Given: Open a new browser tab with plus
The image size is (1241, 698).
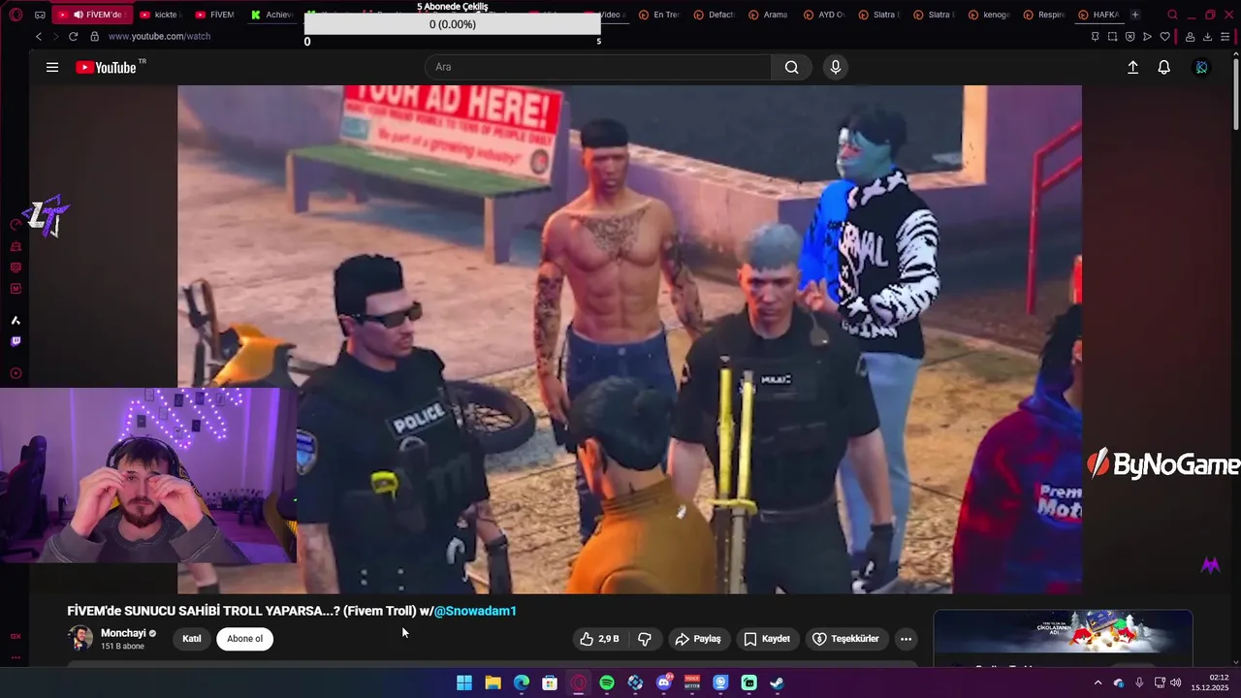Looking at the screenshot, I should 1135,15.
